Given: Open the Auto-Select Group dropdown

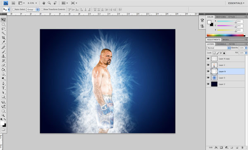Looking at the screenshot, I should [33, 9].
